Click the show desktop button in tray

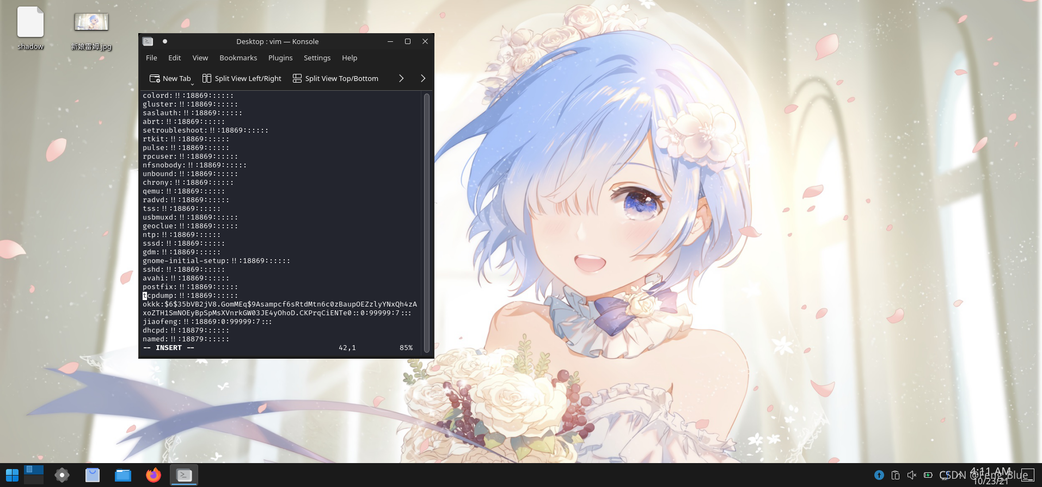click(1027, 475)
